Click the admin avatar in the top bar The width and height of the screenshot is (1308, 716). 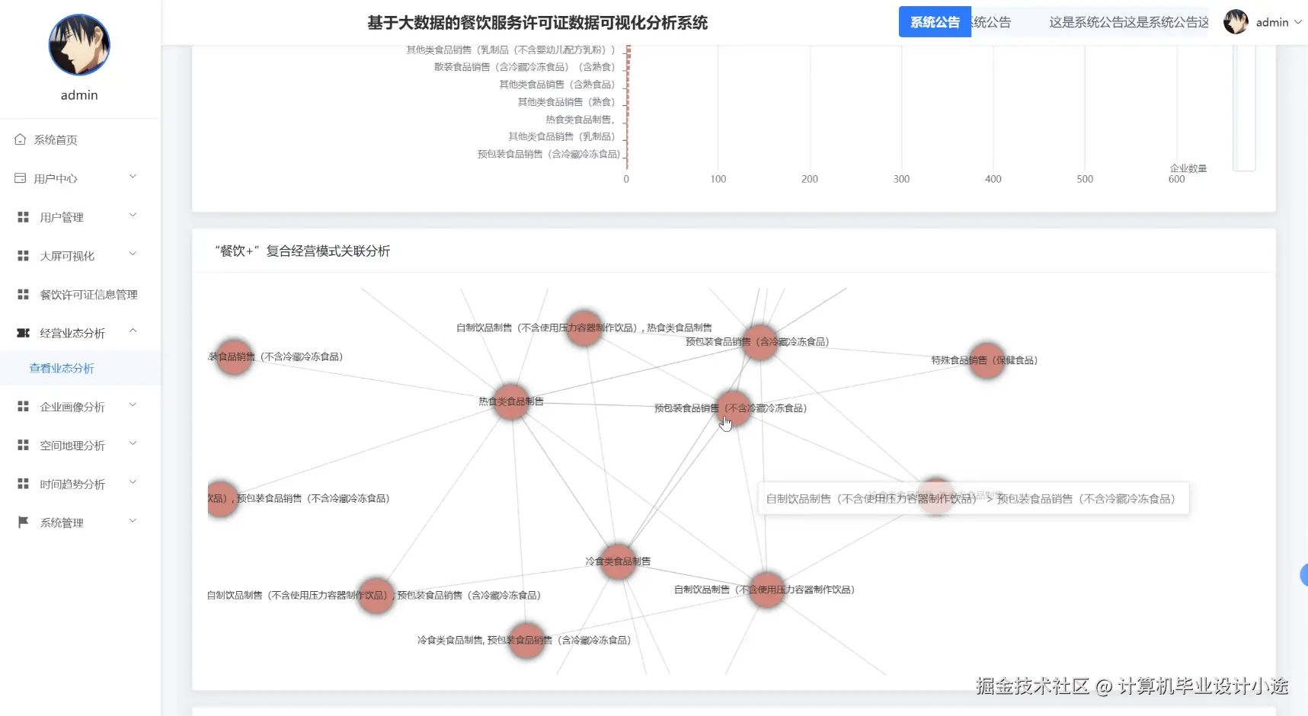(x=1236, y=21)
